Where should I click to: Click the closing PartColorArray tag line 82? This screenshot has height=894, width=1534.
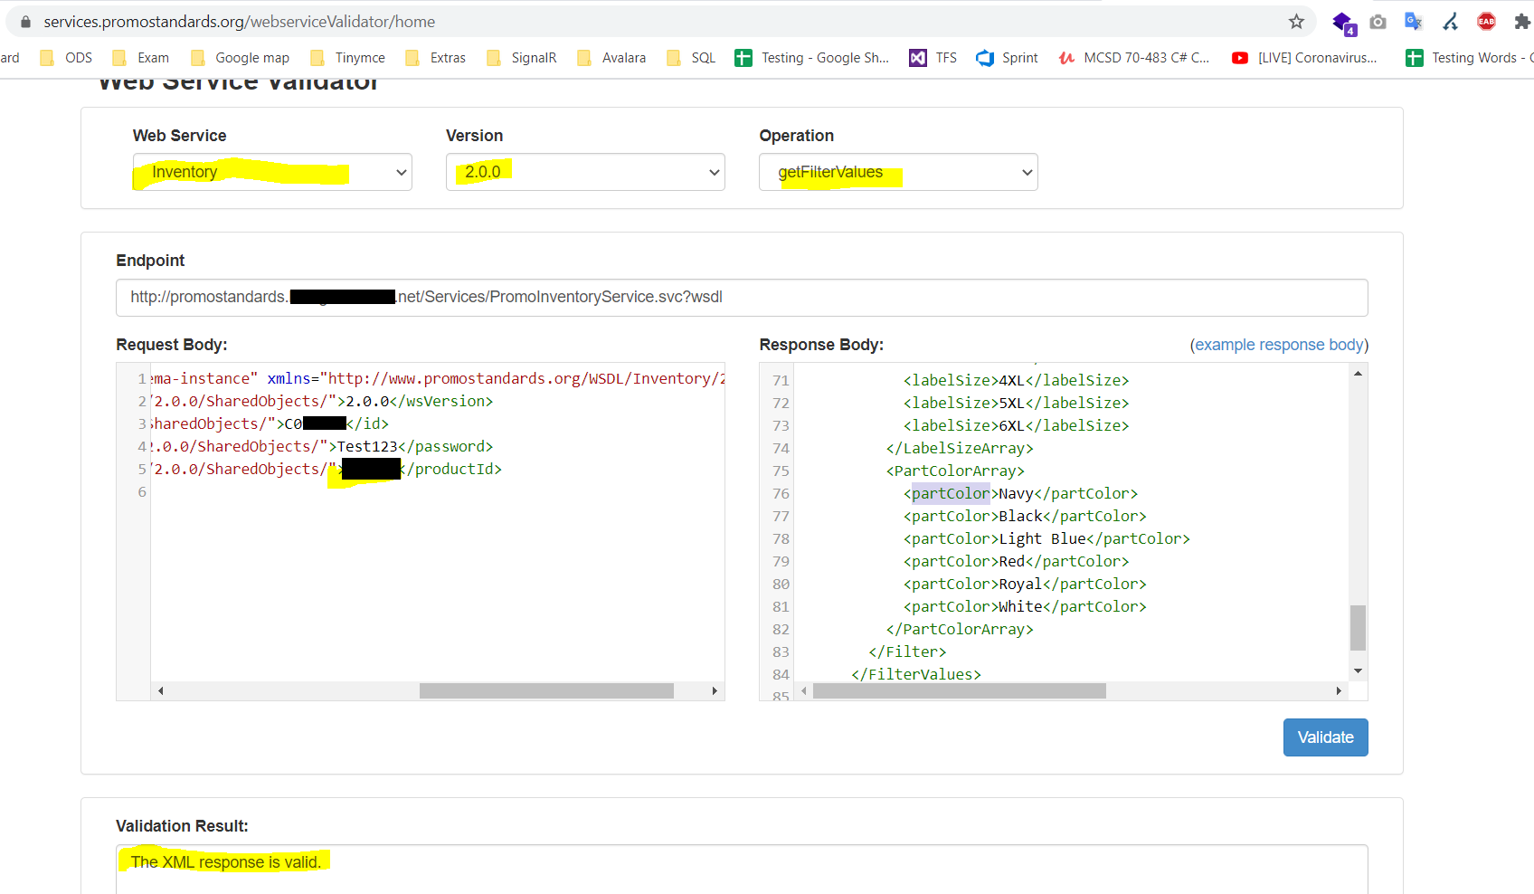click(x=960, y=630)
